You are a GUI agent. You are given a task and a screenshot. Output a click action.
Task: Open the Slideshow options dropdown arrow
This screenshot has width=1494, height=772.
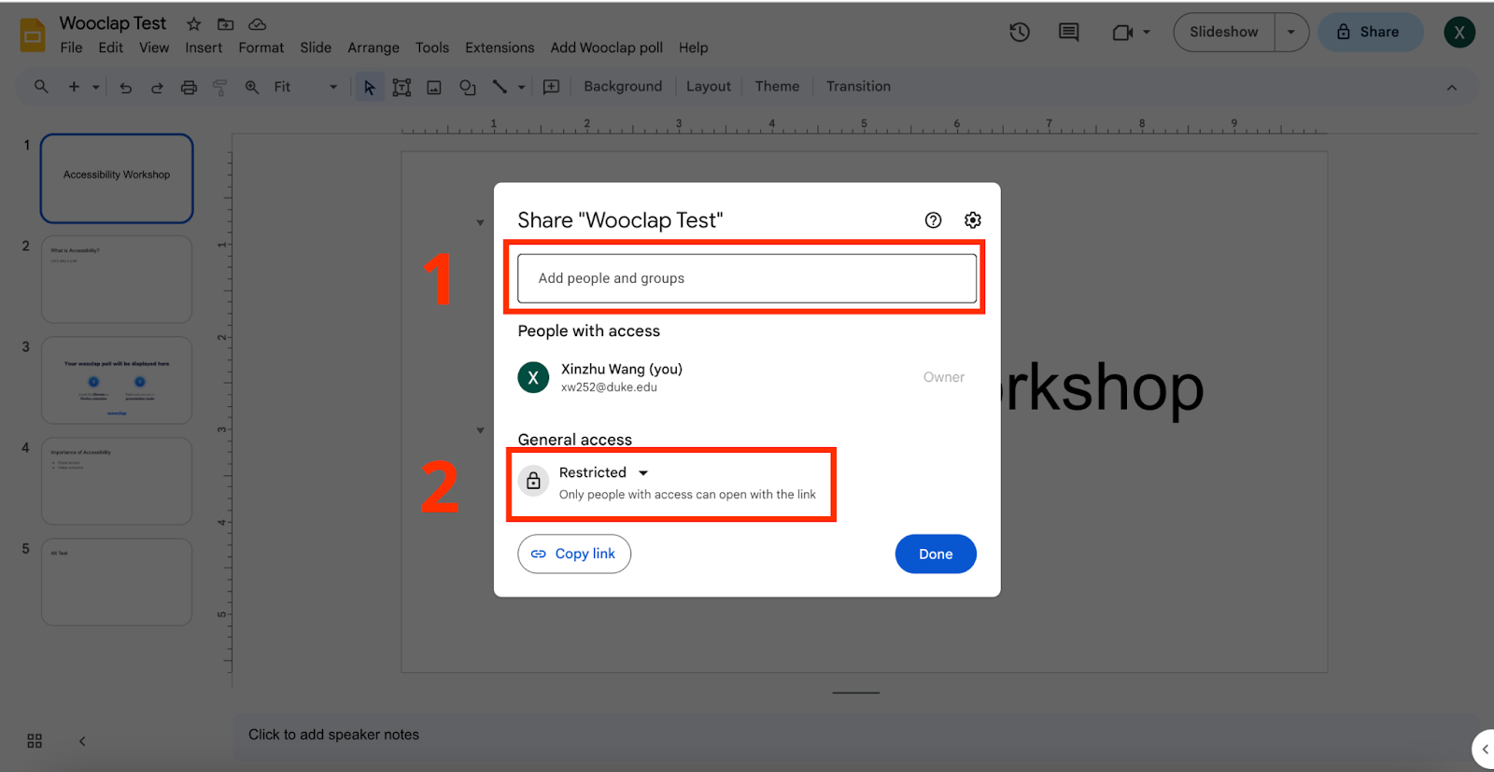(x=1291, y=32)
